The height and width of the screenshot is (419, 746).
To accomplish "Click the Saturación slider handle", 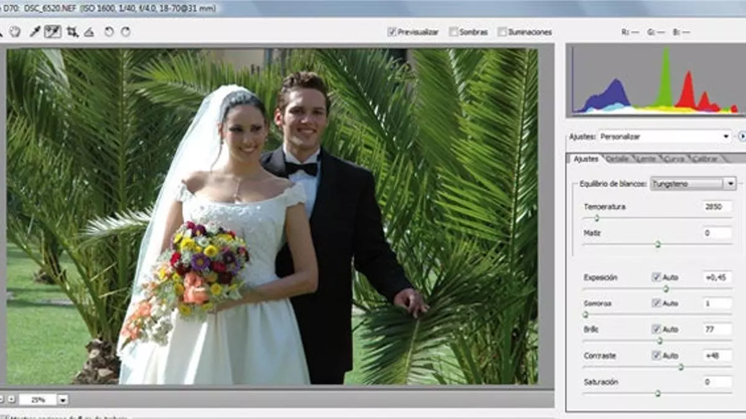I will coord(658,393).
